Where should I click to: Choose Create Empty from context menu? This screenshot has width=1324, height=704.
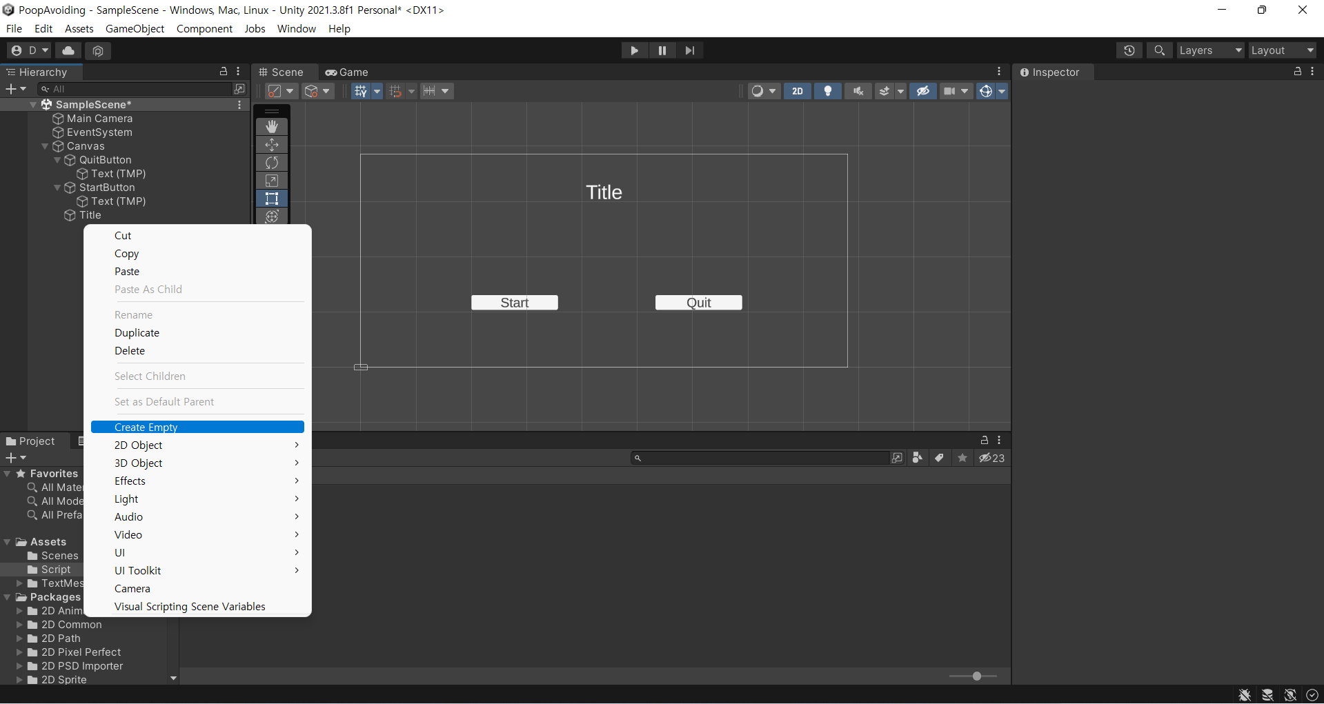[x=197, y=428]
